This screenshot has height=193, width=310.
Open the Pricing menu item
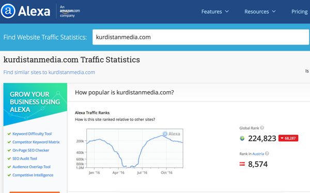[299, 12]
